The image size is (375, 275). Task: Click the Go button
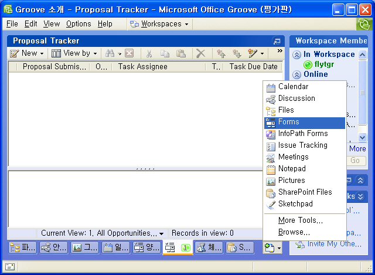(x=356, y=160)
